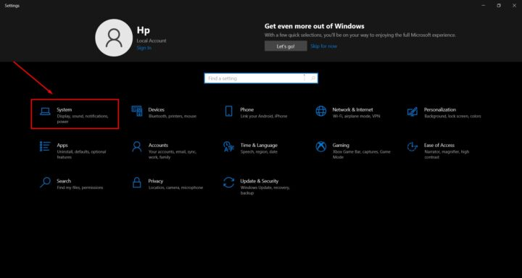Click the Hp account name

click(x=143, y=30)
